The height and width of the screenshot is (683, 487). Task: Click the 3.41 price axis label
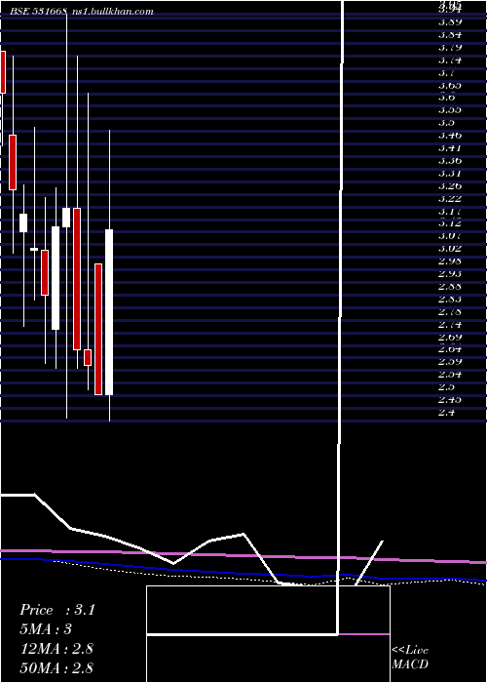(450, 148)
